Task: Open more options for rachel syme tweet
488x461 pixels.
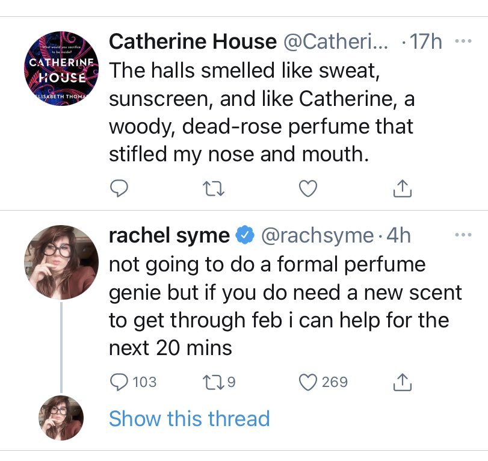Action: click(x=463, y=235)
